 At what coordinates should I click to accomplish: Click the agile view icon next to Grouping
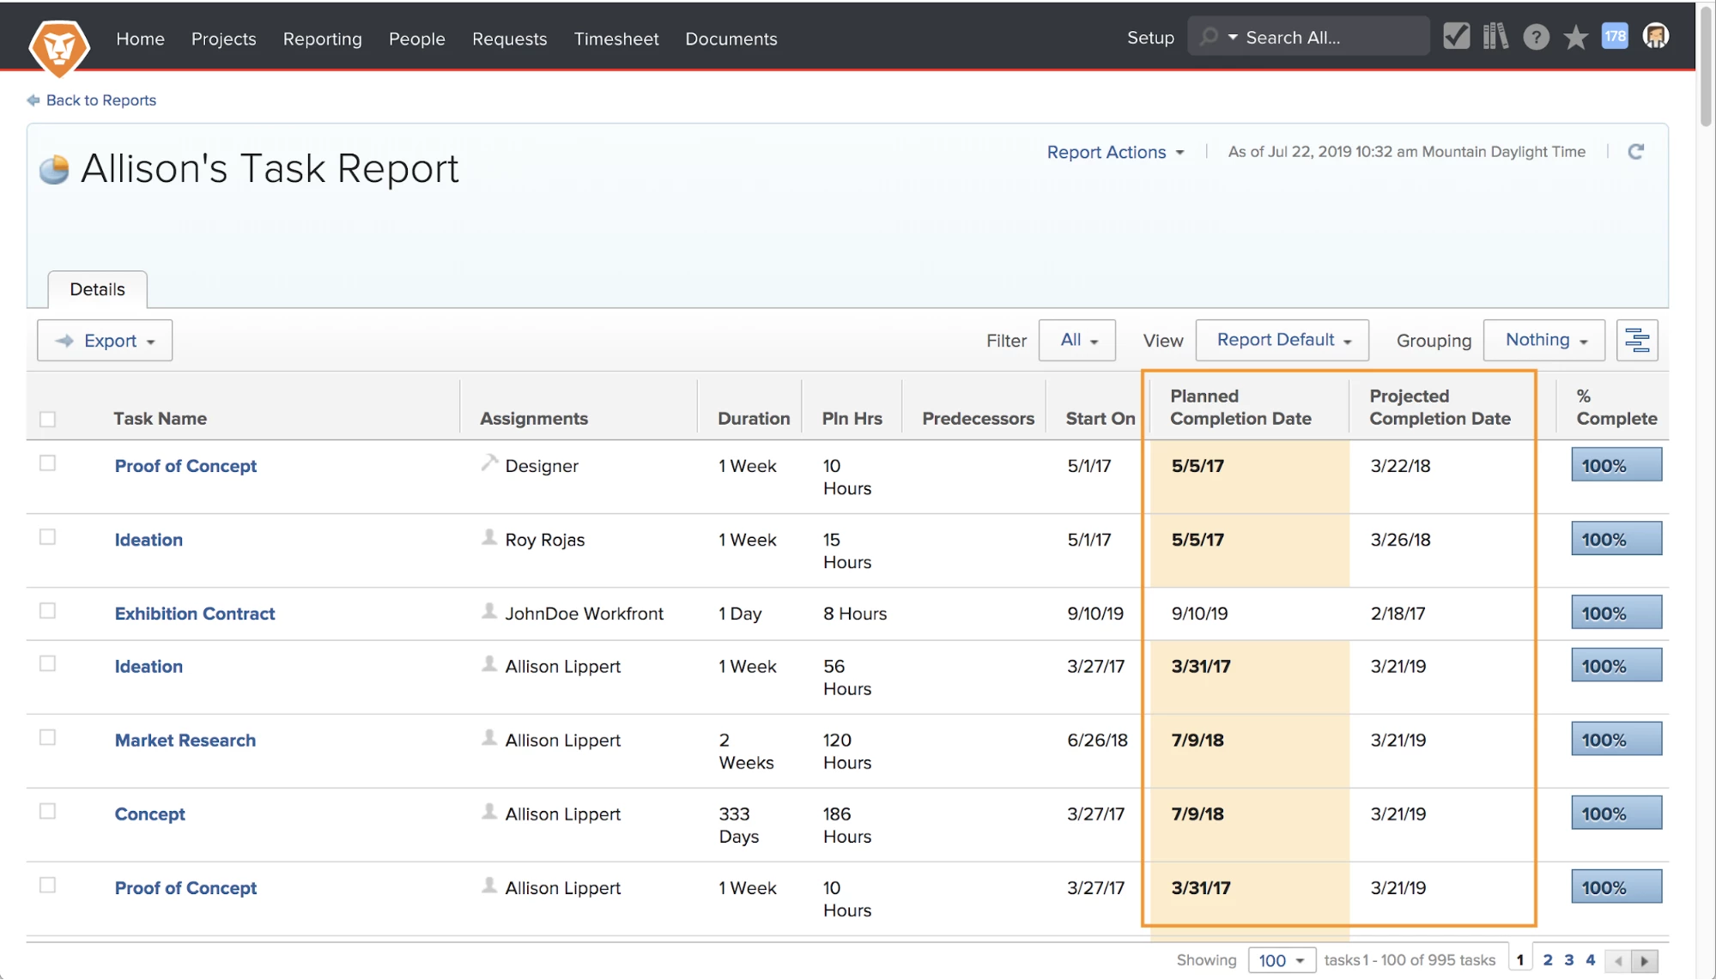point(1636,341)
